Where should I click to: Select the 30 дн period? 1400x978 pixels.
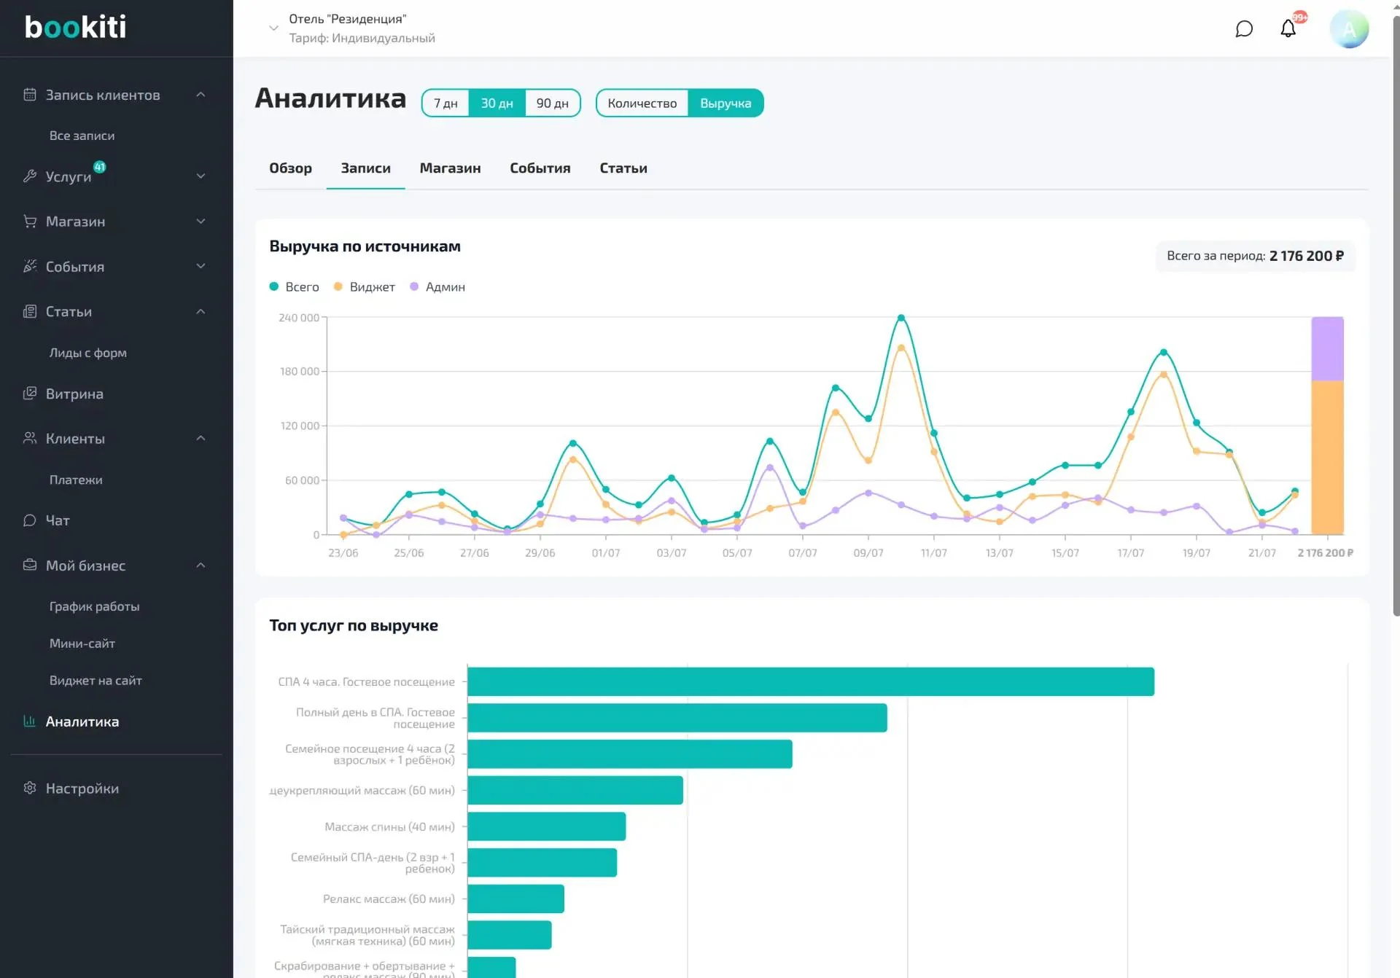click(x=497, y=103)
